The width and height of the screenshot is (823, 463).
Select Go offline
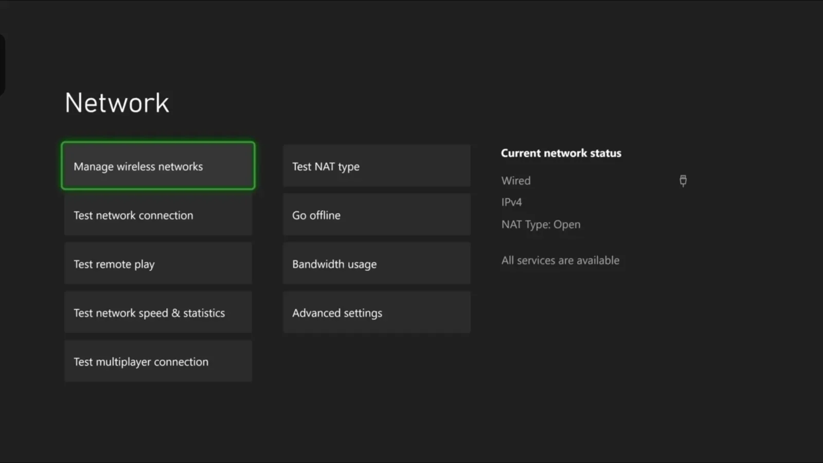pyautogui.click(x=377, y=215)
